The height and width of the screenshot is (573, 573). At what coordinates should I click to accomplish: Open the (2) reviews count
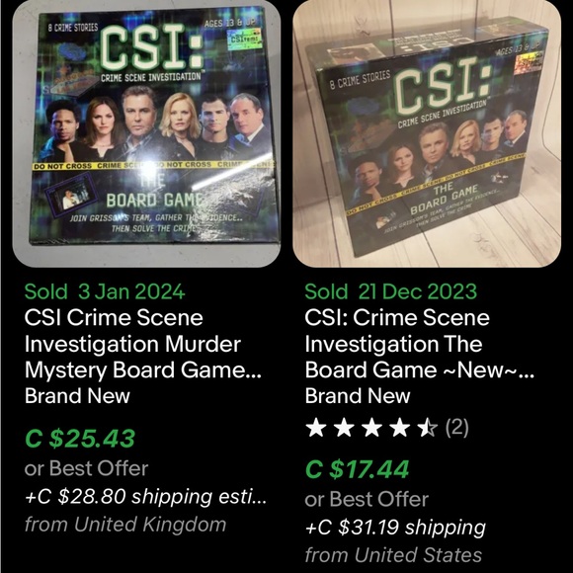point(456,427)
